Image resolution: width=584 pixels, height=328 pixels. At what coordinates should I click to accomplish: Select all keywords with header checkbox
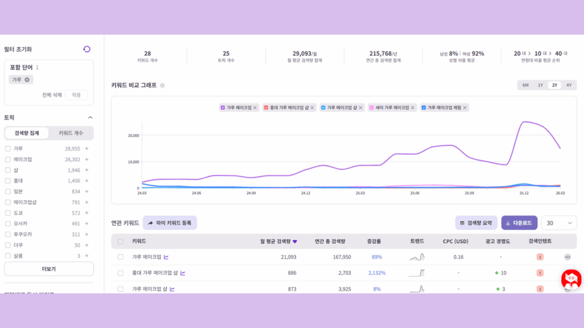point(120,241)
